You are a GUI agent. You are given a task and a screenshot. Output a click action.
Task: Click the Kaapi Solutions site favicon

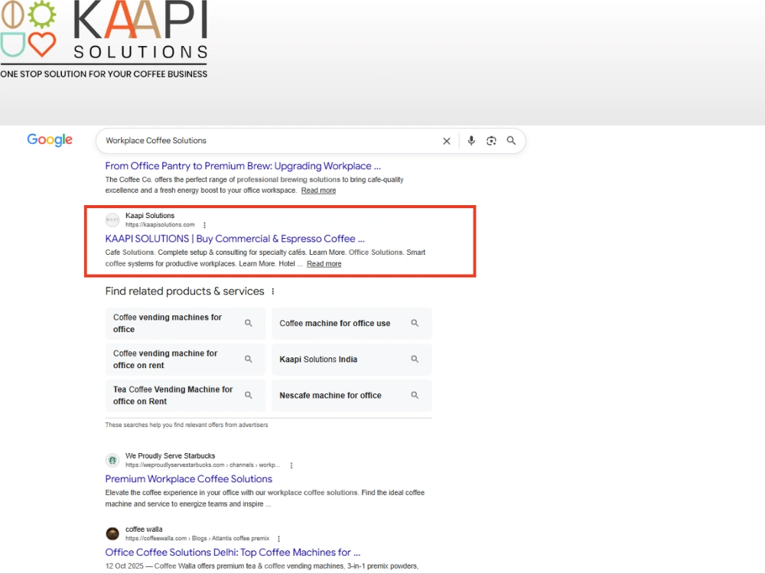[x=112, y=220]
